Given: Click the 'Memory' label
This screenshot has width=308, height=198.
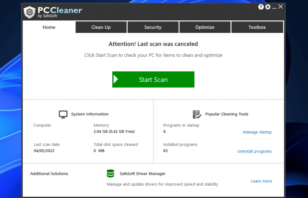Looking at the screenshot, I should click(x=101, y=125).
